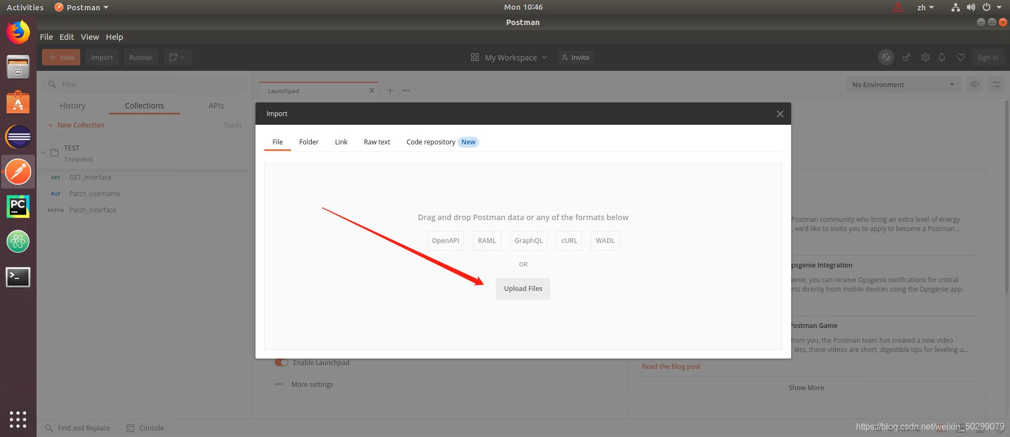Click the Invite button
1010x437 pixels.
576,57
